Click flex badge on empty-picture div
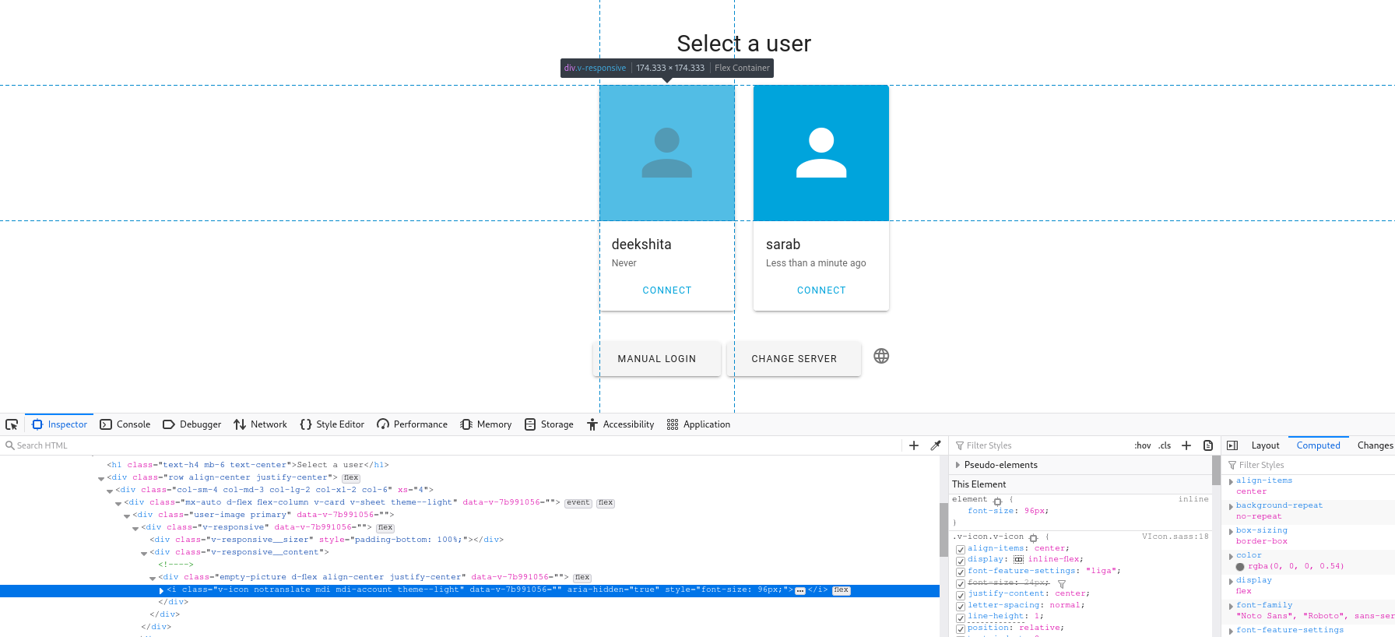This screenshot has width=1395, height=637. 582,578
